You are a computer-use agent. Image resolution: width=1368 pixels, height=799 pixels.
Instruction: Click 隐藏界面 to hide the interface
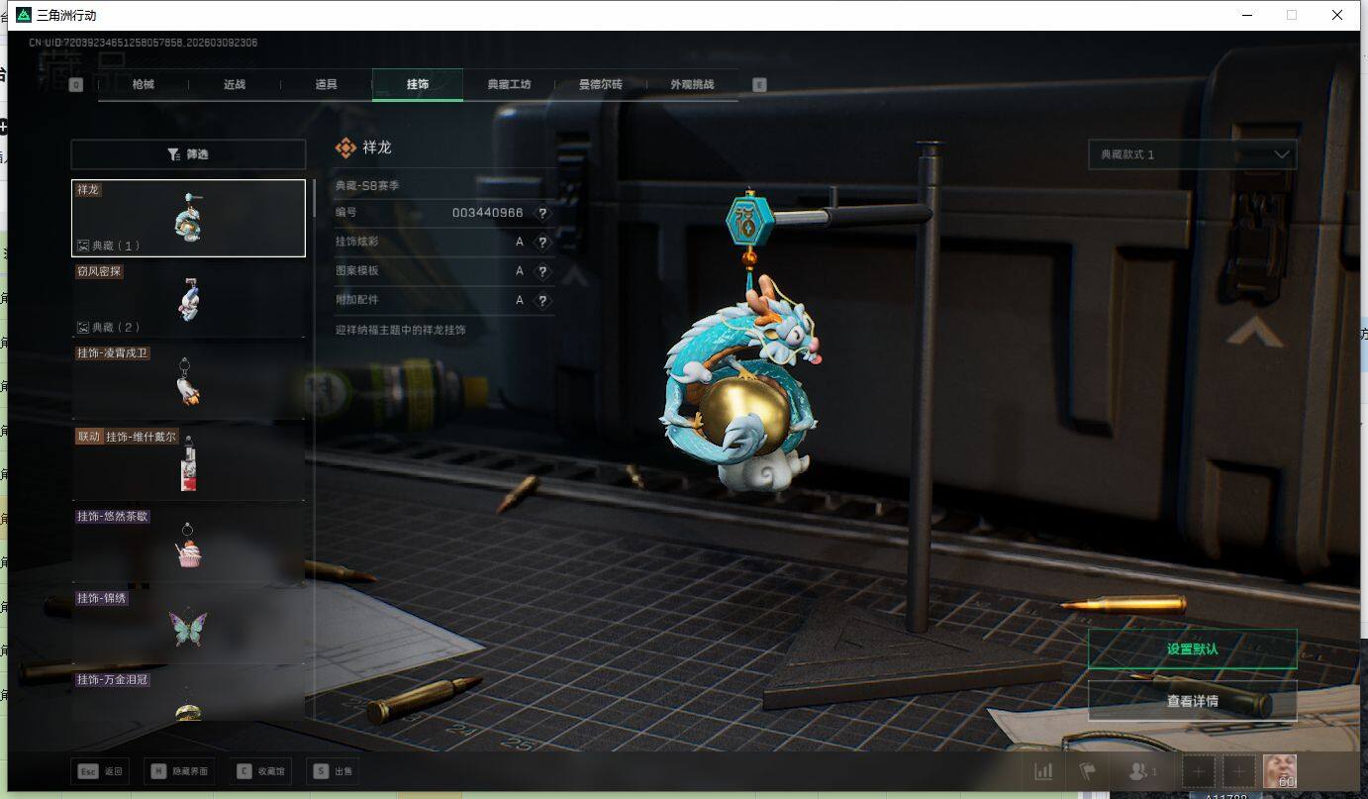[180, 771]
